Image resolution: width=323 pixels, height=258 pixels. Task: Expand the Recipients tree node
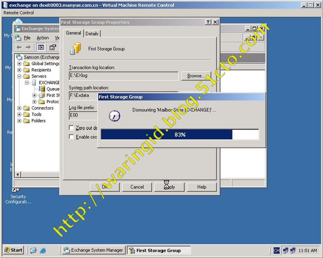coord(19,70)
